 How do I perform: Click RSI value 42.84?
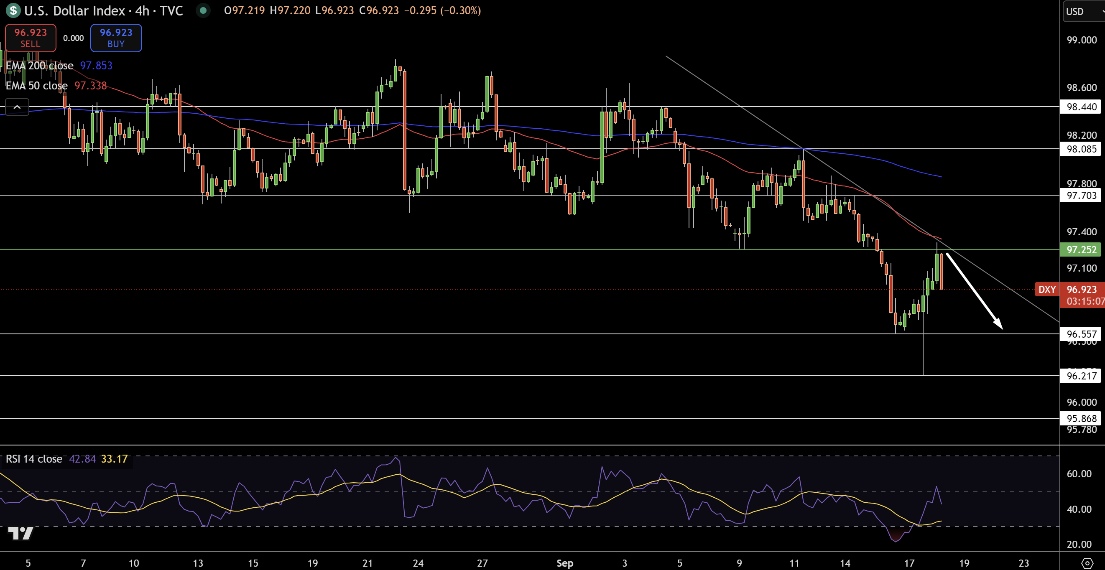(82, 459)
